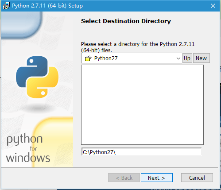221x190 pixels.
Task: Create a new folder with the New button
Action: coord(202,58)
